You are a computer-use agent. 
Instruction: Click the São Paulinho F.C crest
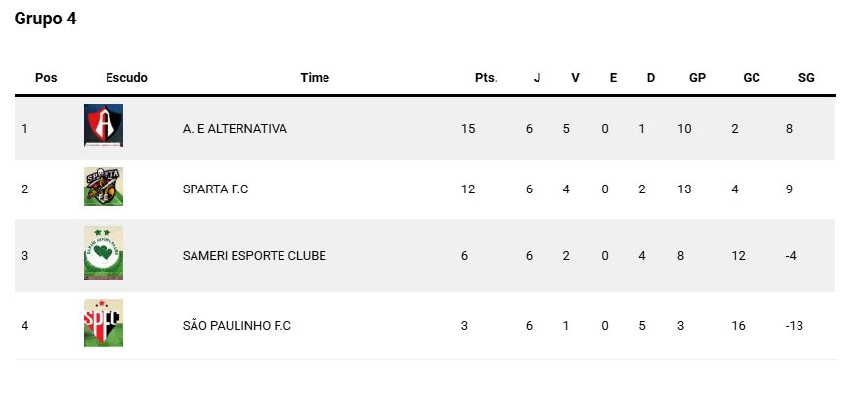point(104,324)
